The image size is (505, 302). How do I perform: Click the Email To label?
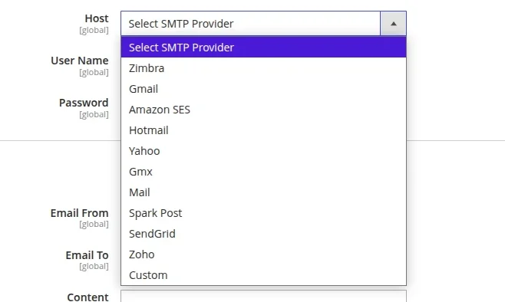click(87, 255)
